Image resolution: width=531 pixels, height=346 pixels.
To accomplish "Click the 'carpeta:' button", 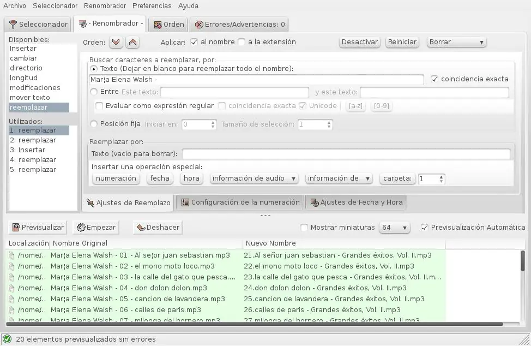I will pos(397,178).
